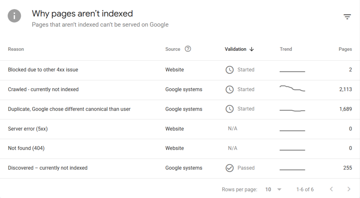This screenshot has height=198, width=360.
Task: Open 'Not found (404)' row
Action: coord(180,149)
